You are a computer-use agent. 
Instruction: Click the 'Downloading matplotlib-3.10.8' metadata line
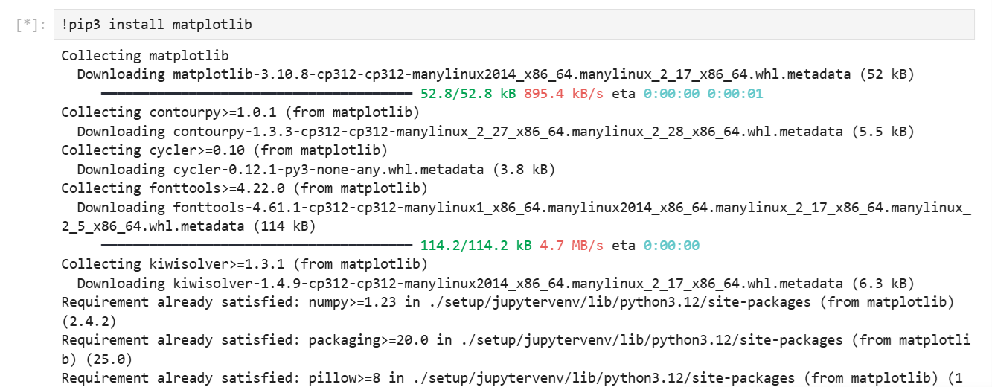496,74
